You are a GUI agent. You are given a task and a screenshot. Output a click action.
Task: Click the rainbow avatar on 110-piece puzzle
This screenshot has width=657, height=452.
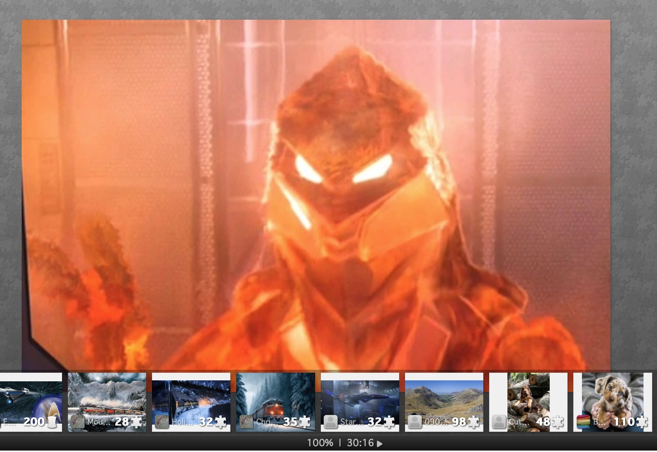click(583, 422)
